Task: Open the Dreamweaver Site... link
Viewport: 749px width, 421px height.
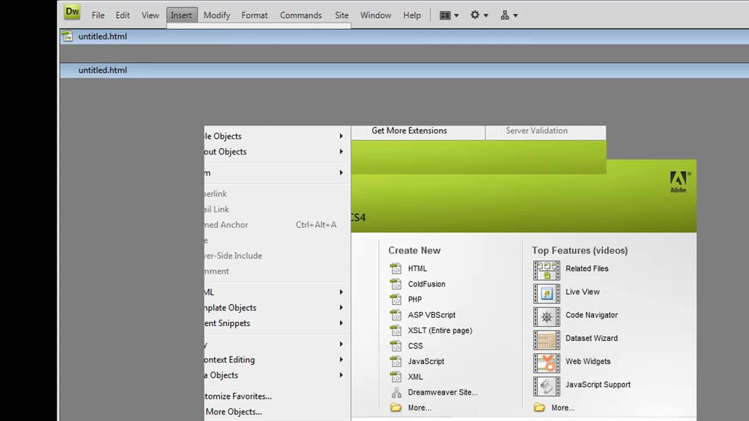Action: 443,392
